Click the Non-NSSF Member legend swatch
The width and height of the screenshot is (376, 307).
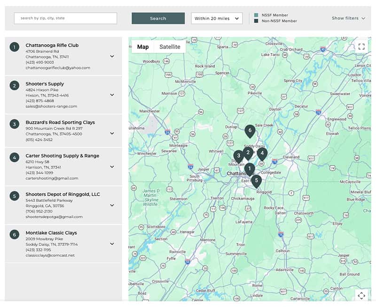(x=256, y=21)
